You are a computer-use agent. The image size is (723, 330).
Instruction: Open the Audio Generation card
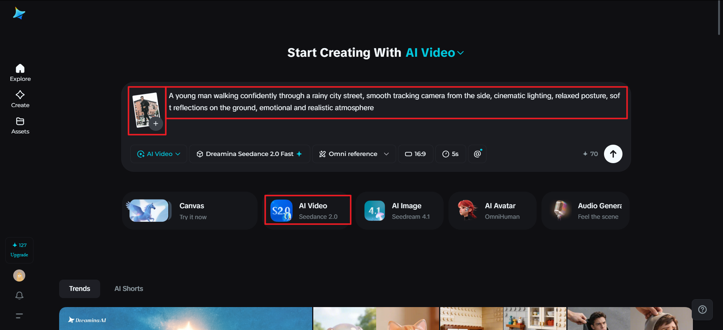[x=585, y=211]
